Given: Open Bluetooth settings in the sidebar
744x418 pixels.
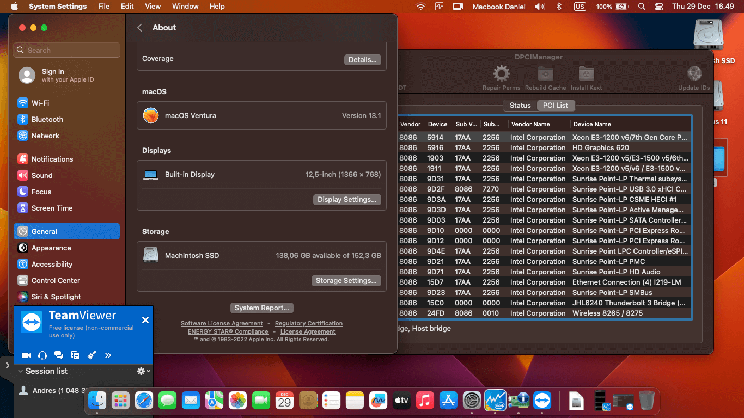Looking at the screenshot, I should coord(66,119).
